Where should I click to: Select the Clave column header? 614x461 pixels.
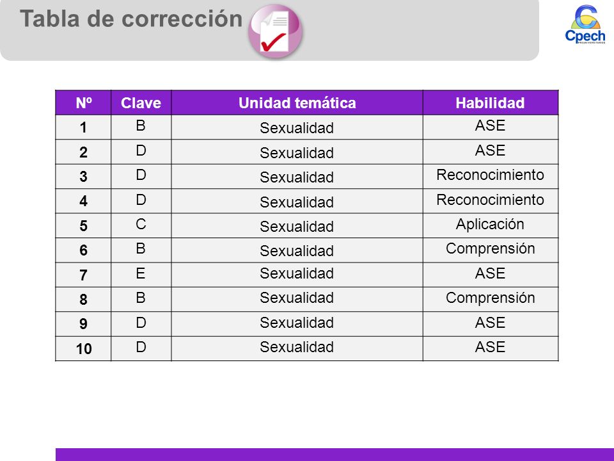(141, 102)
